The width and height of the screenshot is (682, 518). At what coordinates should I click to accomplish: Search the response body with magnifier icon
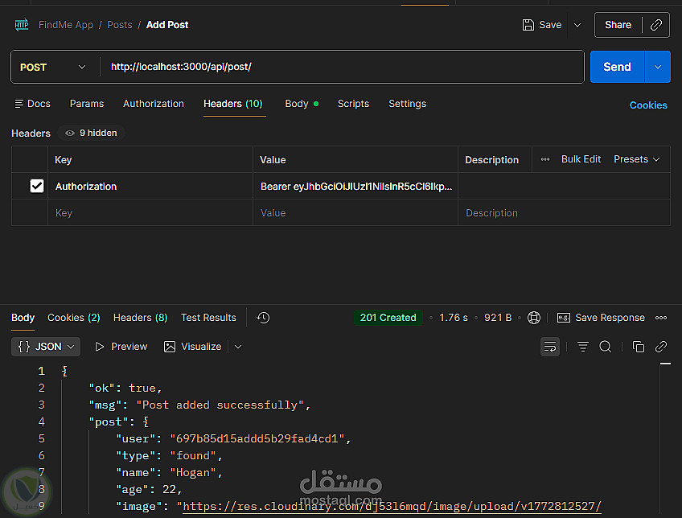(x=606, y=347)
